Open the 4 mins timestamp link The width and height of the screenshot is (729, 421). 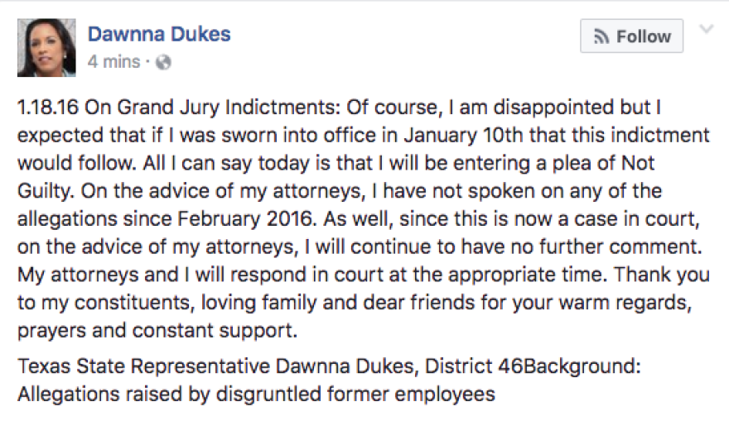tap(114, 62)
